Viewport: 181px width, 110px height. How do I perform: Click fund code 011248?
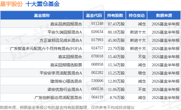(x=97, y=24)
